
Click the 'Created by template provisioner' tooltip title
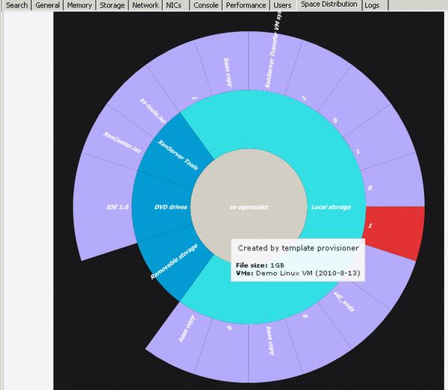coord(298,248)
